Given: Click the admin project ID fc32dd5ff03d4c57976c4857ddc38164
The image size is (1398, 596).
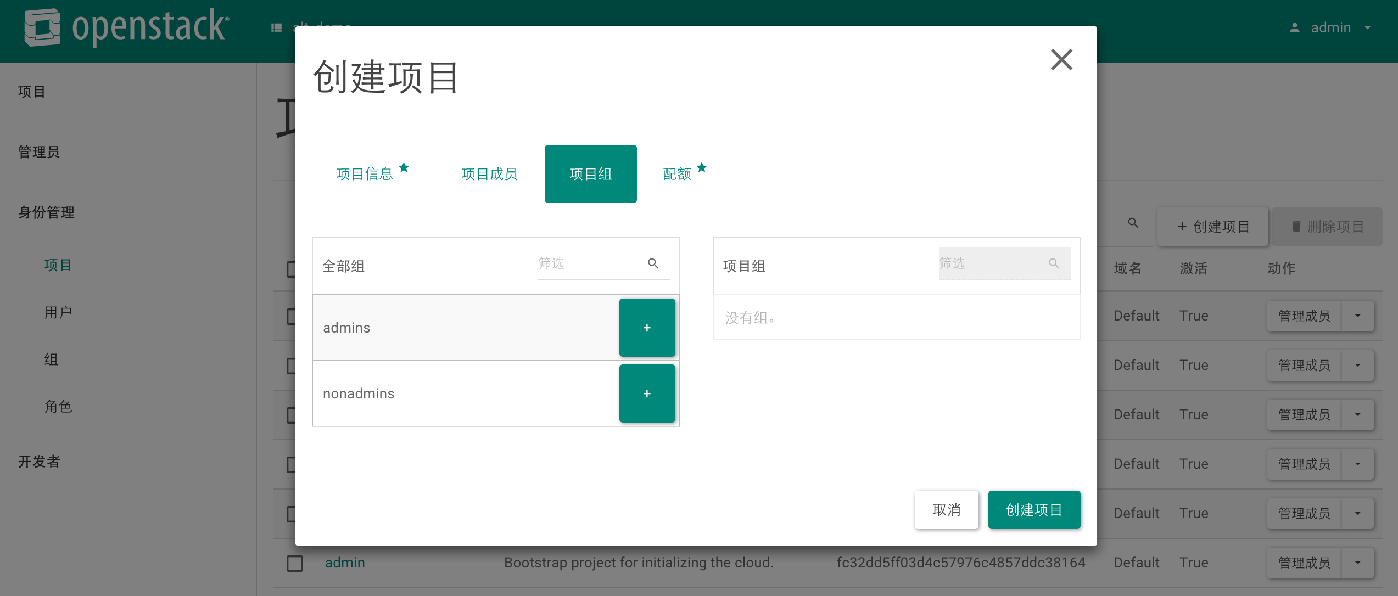Looking at the screenshot, I should click(961, 563).
